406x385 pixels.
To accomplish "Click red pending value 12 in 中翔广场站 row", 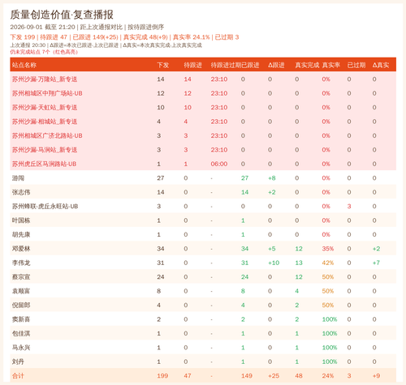I will point(188,93).
